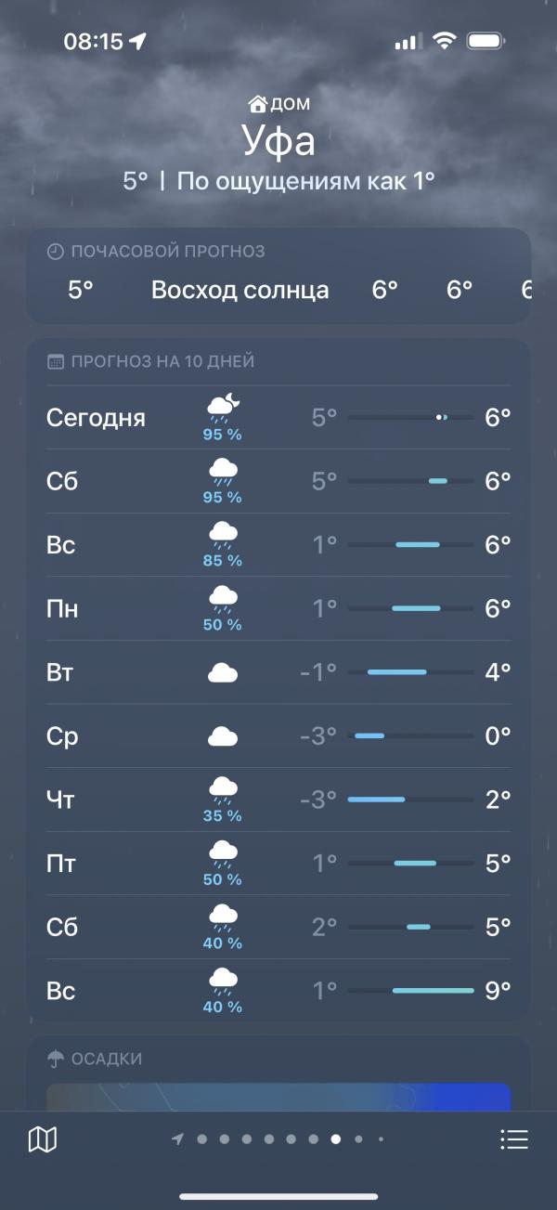The image size is (557, 1210).
Task: Tap the umbrella icon beside Осадки
Action: (56, 1059)
